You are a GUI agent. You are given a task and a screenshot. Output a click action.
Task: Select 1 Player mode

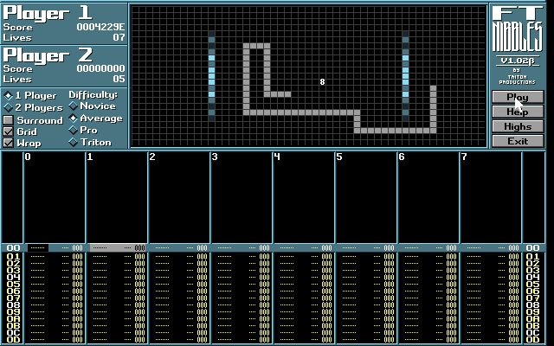pyautogui.click(x=9, y=96)
